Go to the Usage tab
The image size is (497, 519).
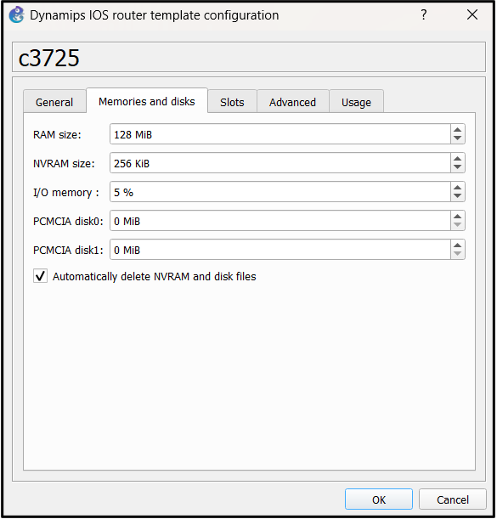click(356, 102)
